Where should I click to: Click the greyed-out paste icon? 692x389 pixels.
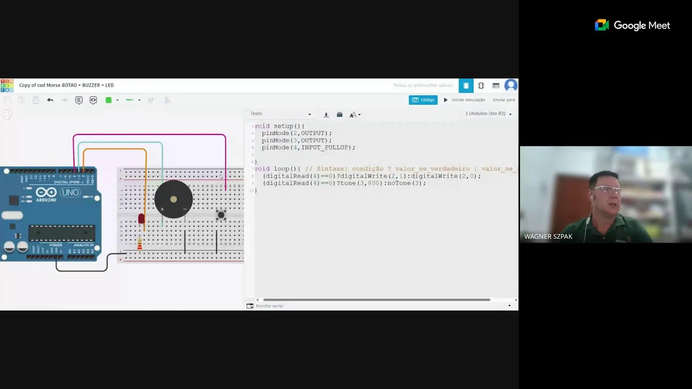(21, 100)
